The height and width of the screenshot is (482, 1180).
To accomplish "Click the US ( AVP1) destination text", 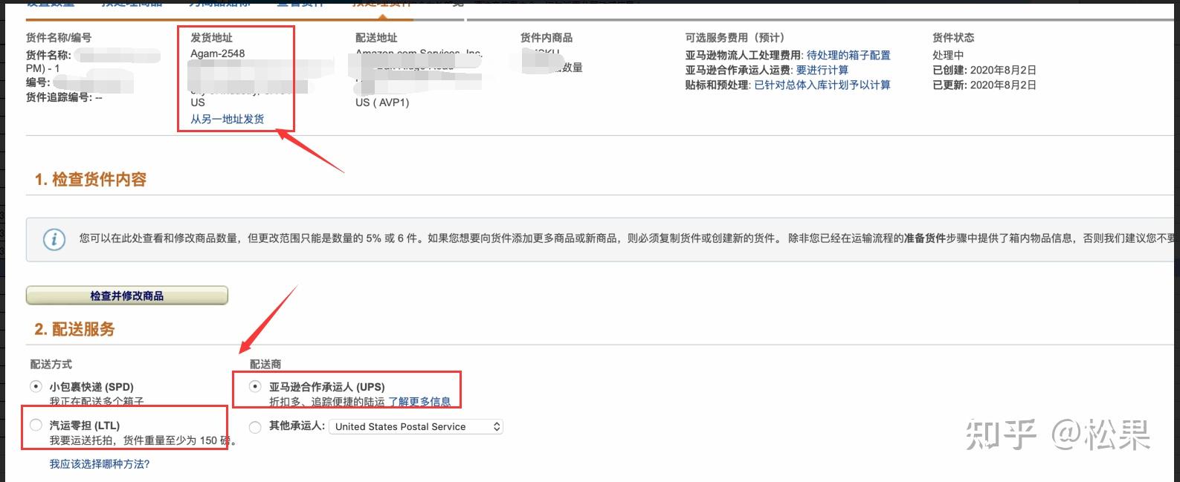I will [382, 102].
